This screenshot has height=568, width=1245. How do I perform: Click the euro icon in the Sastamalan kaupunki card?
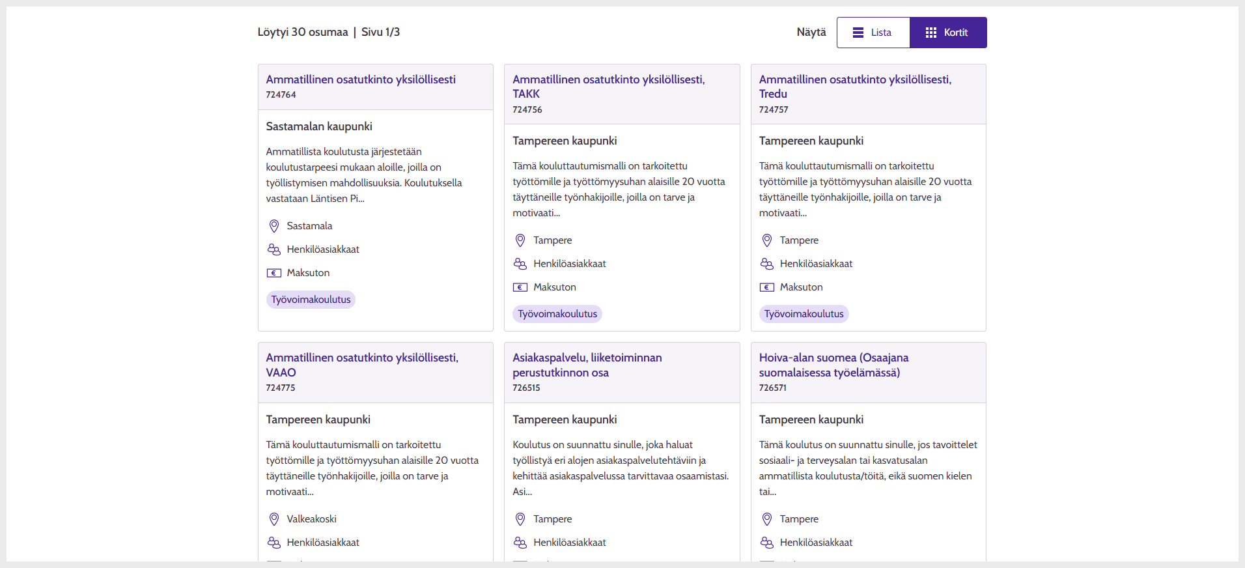pyautogui.click(x=274, y=273)
